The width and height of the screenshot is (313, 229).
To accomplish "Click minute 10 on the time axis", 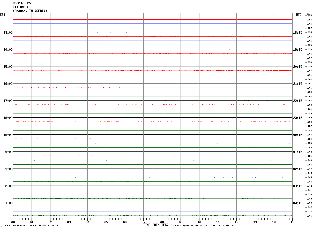I will coord(199,222).
